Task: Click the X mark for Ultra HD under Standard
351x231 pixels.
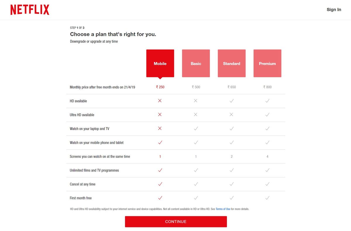Action: coord(231,115)
